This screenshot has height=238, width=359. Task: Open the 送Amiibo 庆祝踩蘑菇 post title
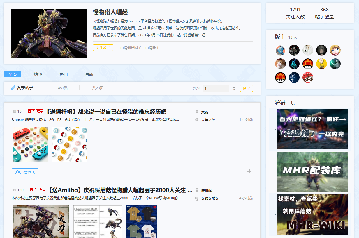(120, 190)
